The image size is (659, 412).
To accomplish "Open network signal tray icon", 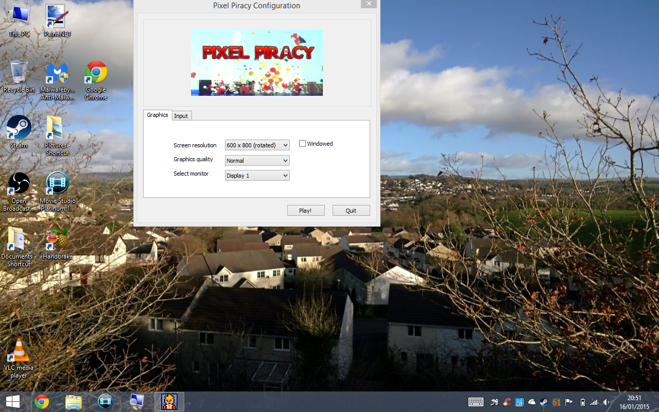I will pos(594,402).
